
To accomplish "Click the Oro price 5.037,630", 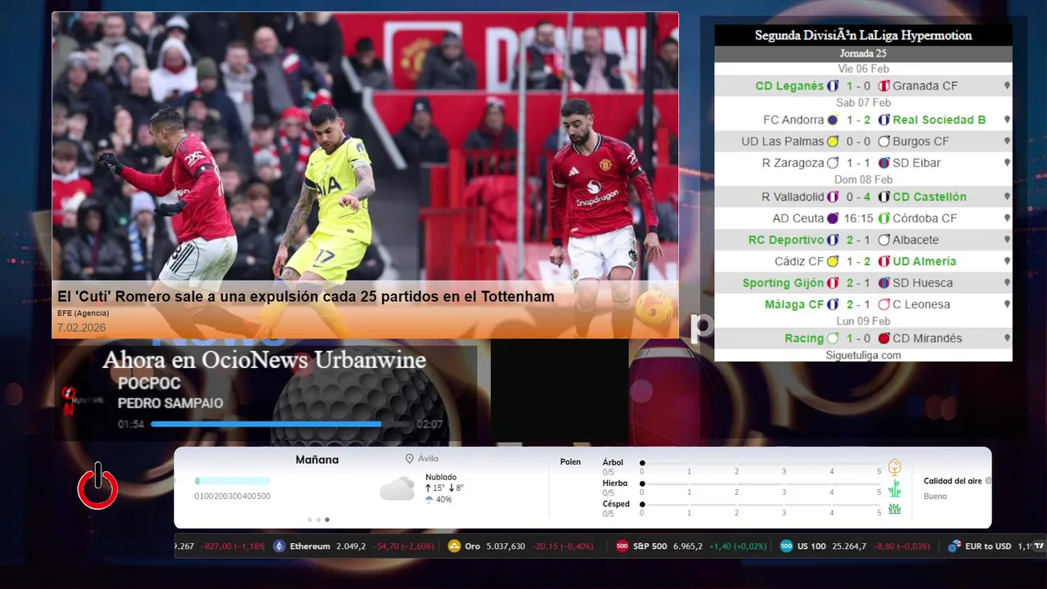I will pyautogui.click(x=506, y=546).
